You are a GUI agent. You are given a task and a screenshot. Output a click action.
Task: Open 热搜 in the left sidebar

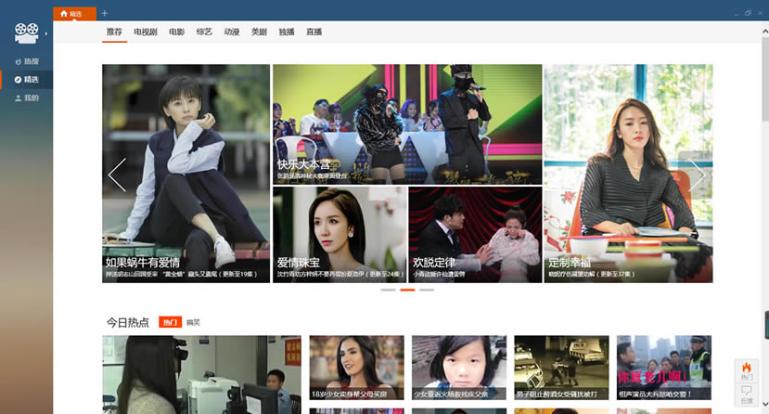(27, 61)
